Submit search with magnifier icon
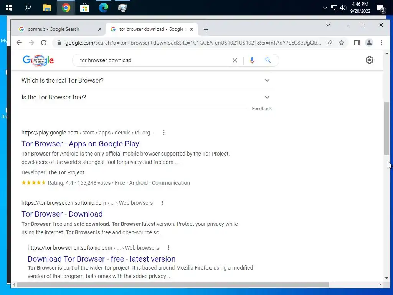The image size is (393, 295). 268,60
